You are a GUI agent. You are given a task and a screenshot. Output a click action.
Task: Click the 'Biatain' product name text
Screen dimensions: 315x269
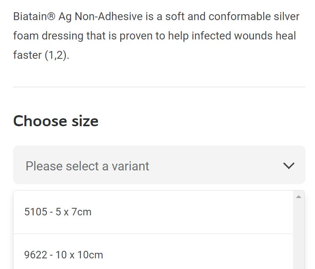tap(30, 17)
